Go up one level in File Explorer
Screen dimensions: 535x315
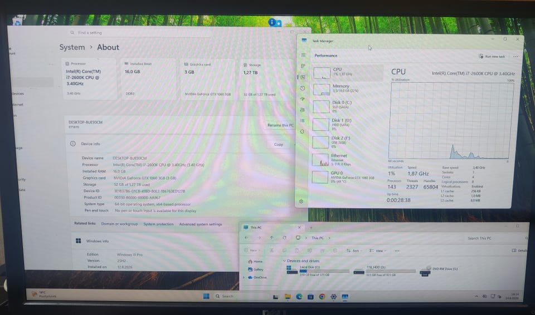pos(271,238)
